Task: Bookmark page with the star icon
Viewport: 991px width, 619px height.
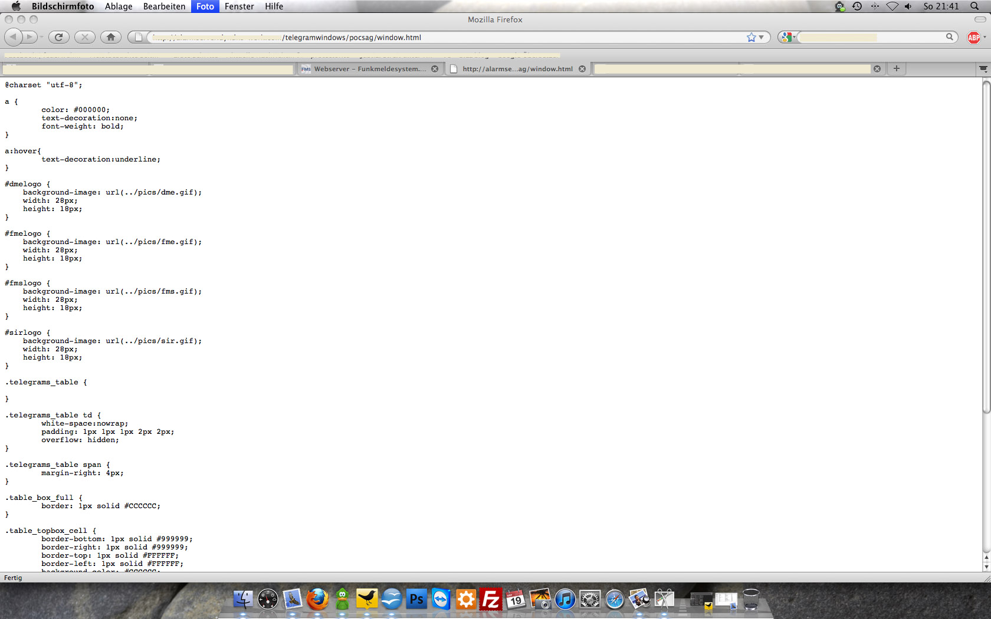Action: click(x=751, y=37)
